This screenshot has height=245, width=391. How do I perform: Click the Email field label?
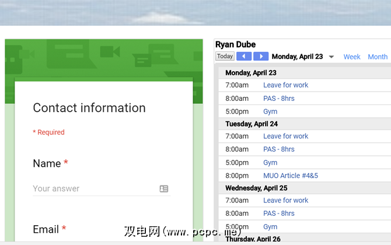pyautogui.click(x=46, y=229)
